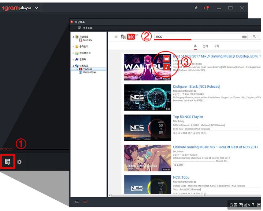Click the magnifier search button

tap(254, 36)
